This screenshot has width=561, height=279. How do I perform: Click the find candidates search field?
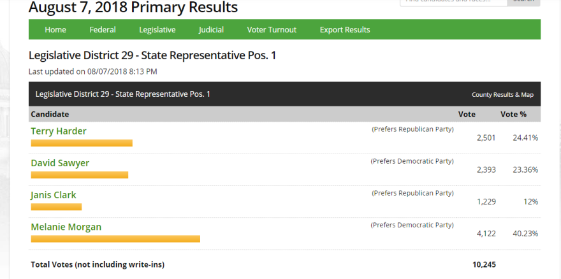[453, 2]
